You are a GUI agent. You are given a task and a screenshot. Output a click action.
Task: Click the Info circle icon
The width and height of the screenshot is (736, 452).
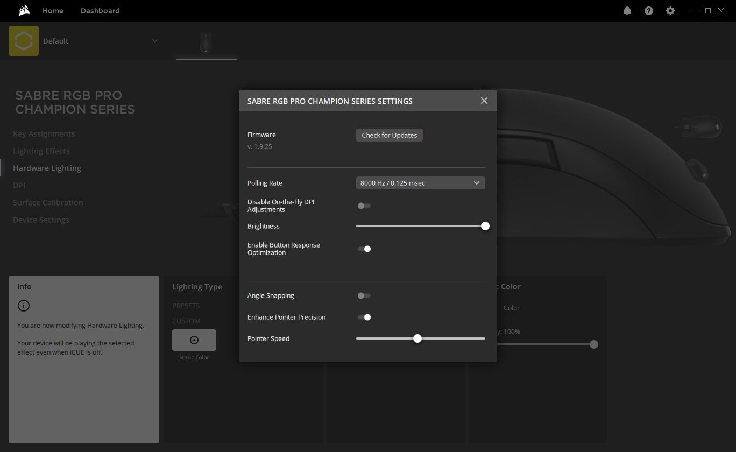pyautogui.click(x=24, y=306)
